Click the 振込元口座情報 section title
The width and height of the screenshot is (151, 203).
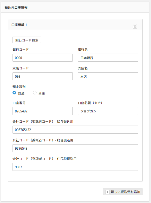click(16, 7)
